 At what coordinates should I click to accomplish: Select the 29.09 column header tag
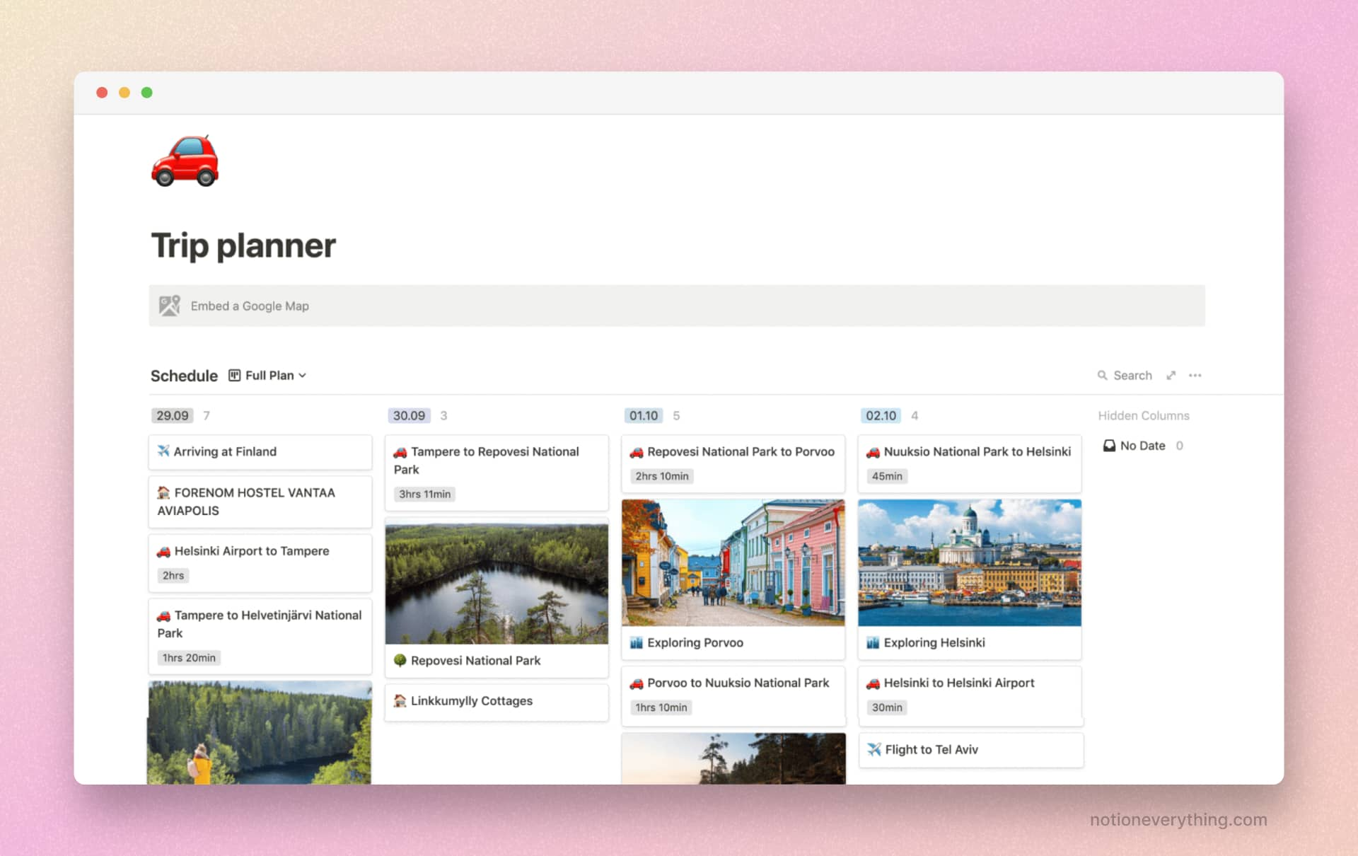[x=173, y=415]
